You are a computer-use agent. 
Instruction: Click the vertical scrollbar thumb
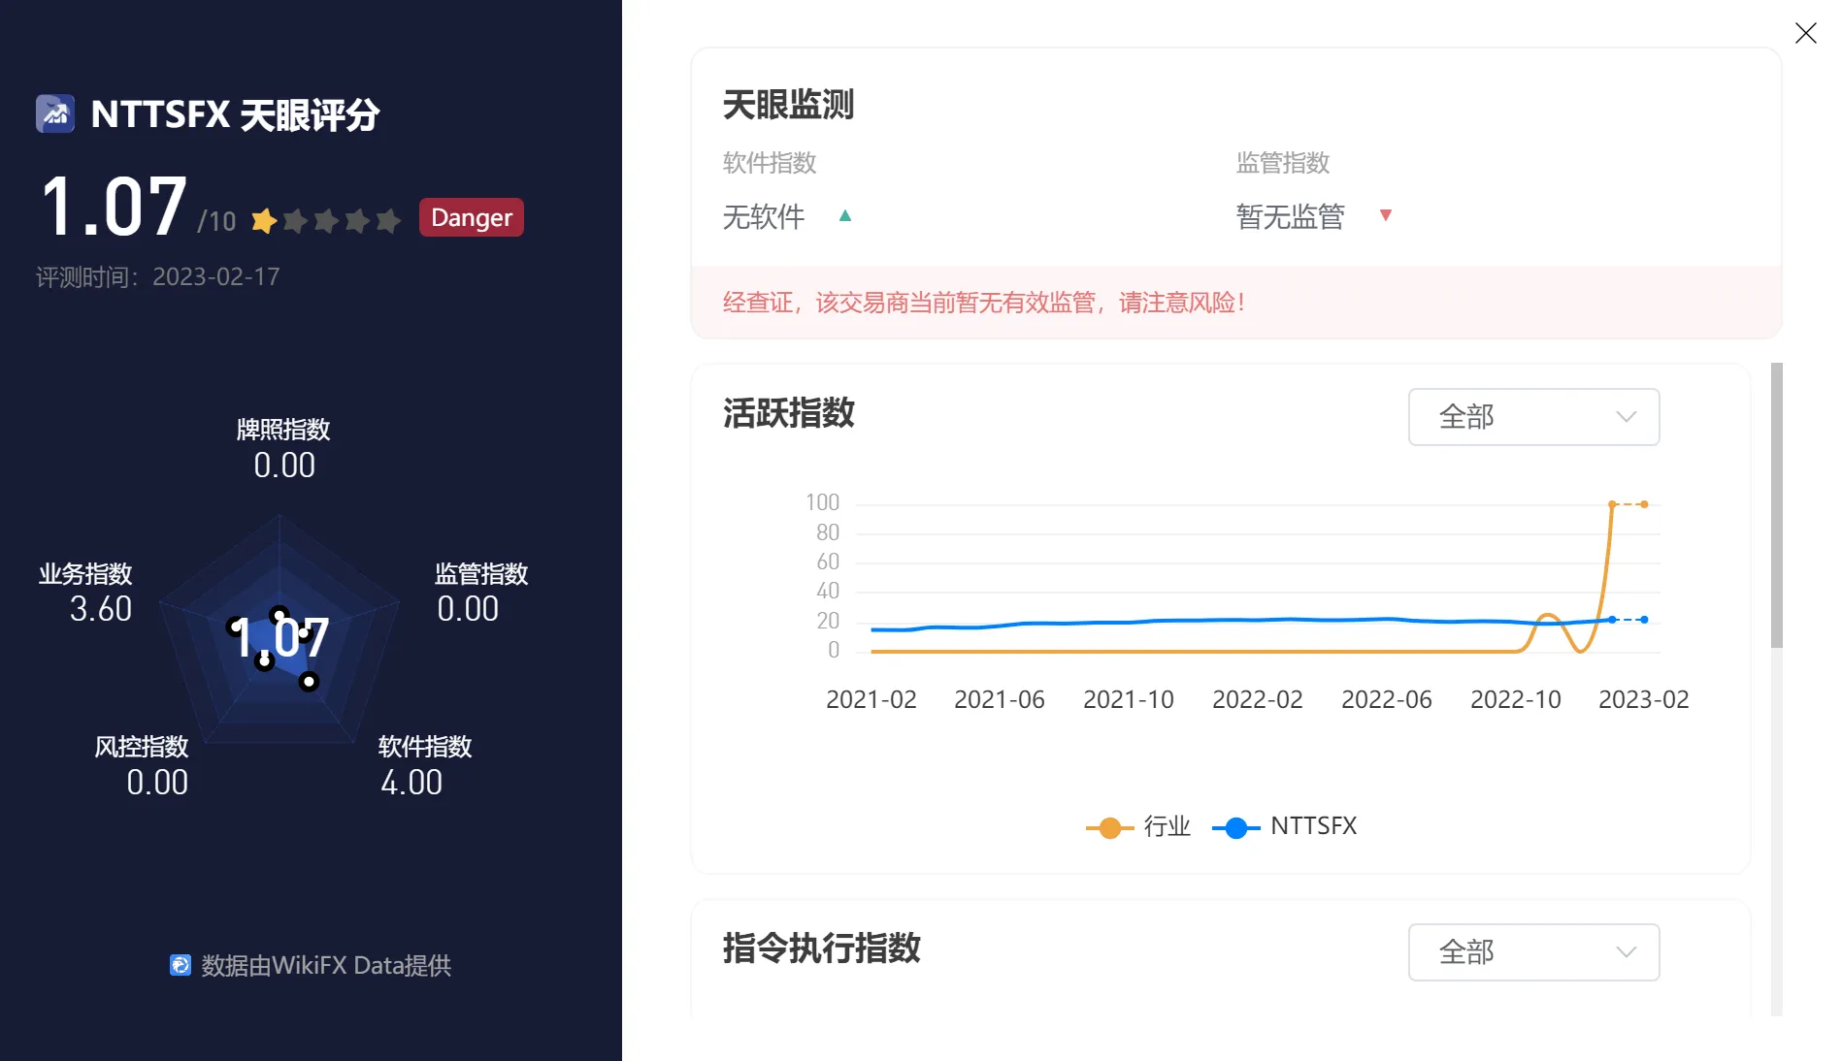coord(1776,504)
